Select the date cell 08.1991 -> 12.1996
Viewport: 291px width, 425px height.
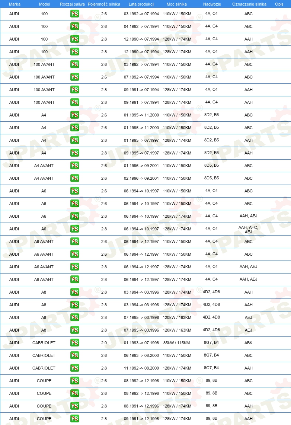141,406
